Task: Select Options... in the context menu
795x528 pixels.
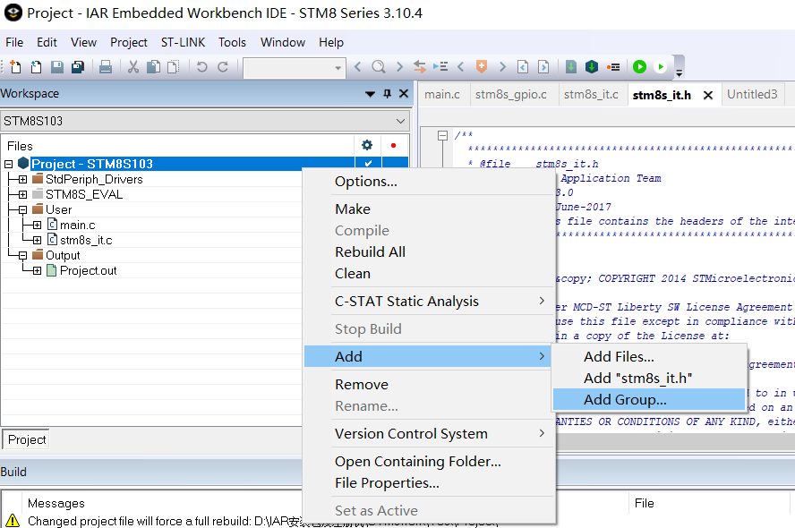Action: coord(427,182)
